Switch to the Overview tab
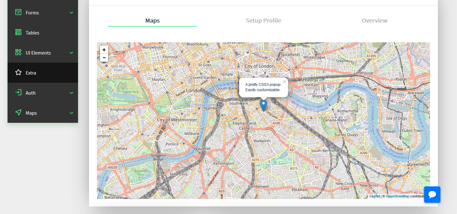This screenshot has width=457, height=214. pyautogui.click(x=375, y=21)
